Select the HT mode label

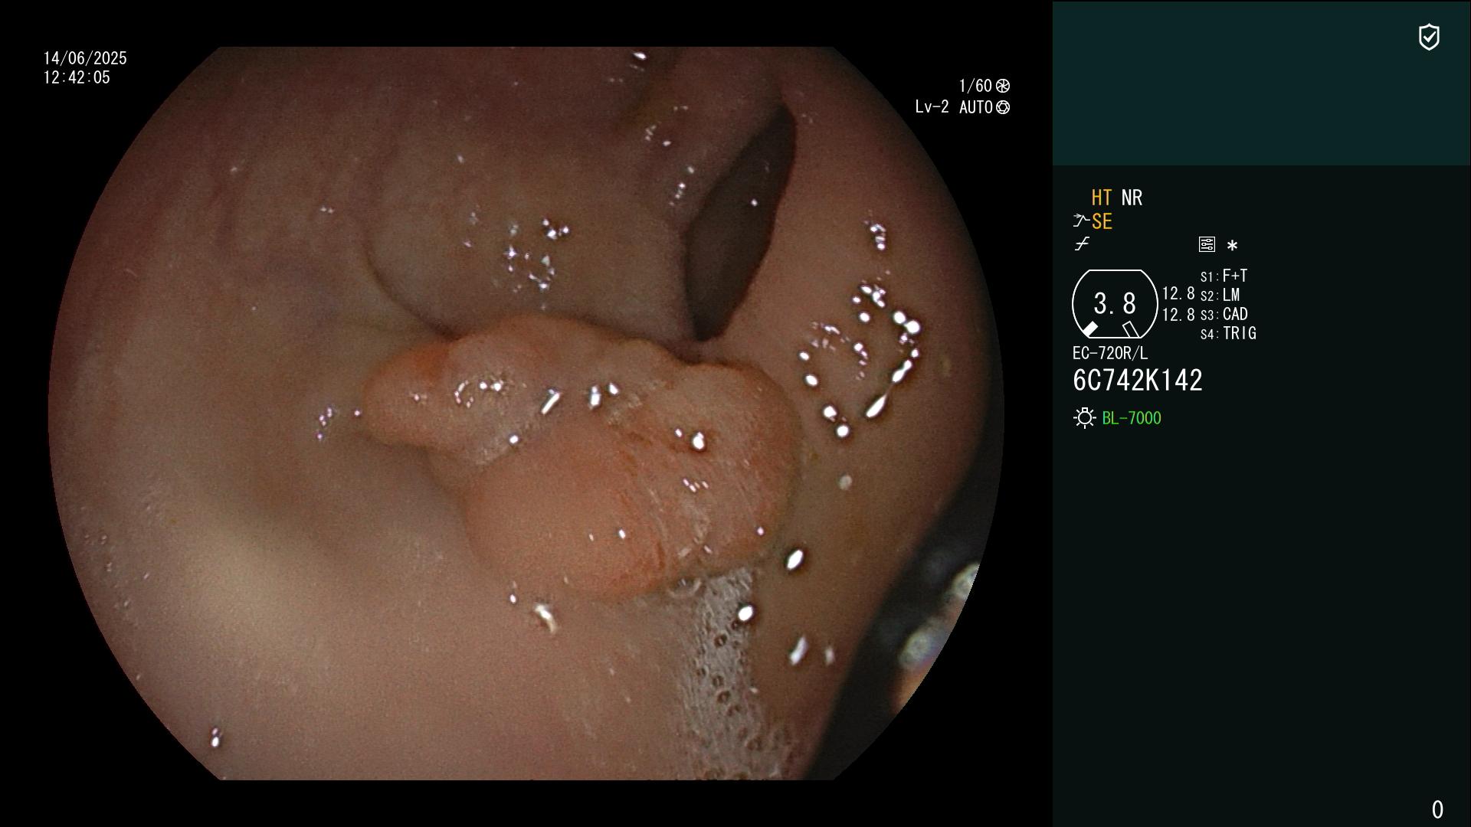coord(1101,198)
